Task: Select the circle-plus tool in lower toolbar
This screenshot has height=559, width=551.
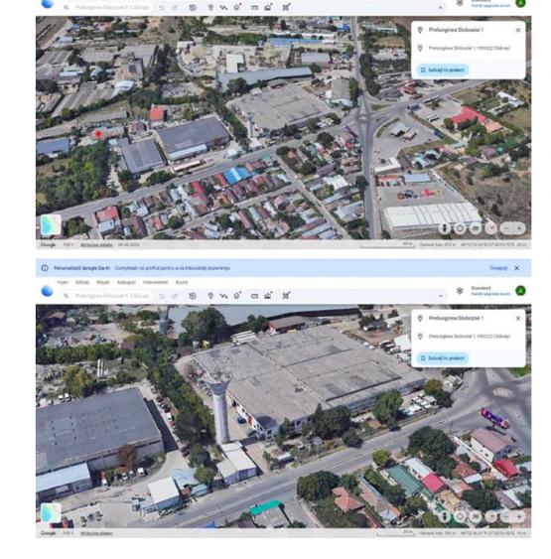Action: (237, 295)
